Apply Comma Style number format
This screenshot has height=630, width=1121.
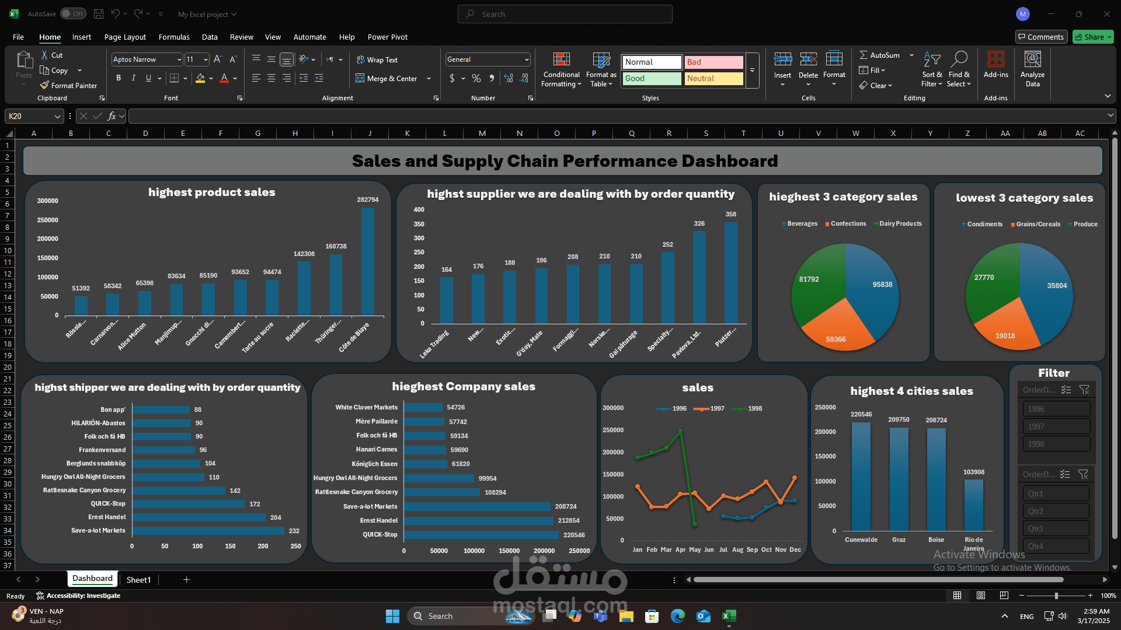tap(492, 78)
